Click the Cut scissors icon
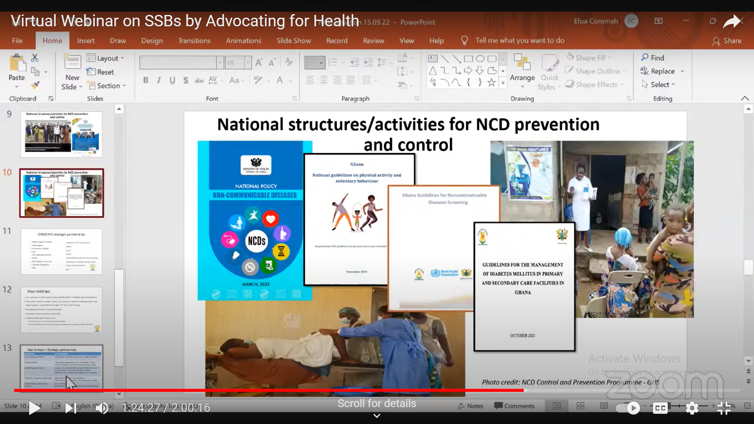 point(35,58)
